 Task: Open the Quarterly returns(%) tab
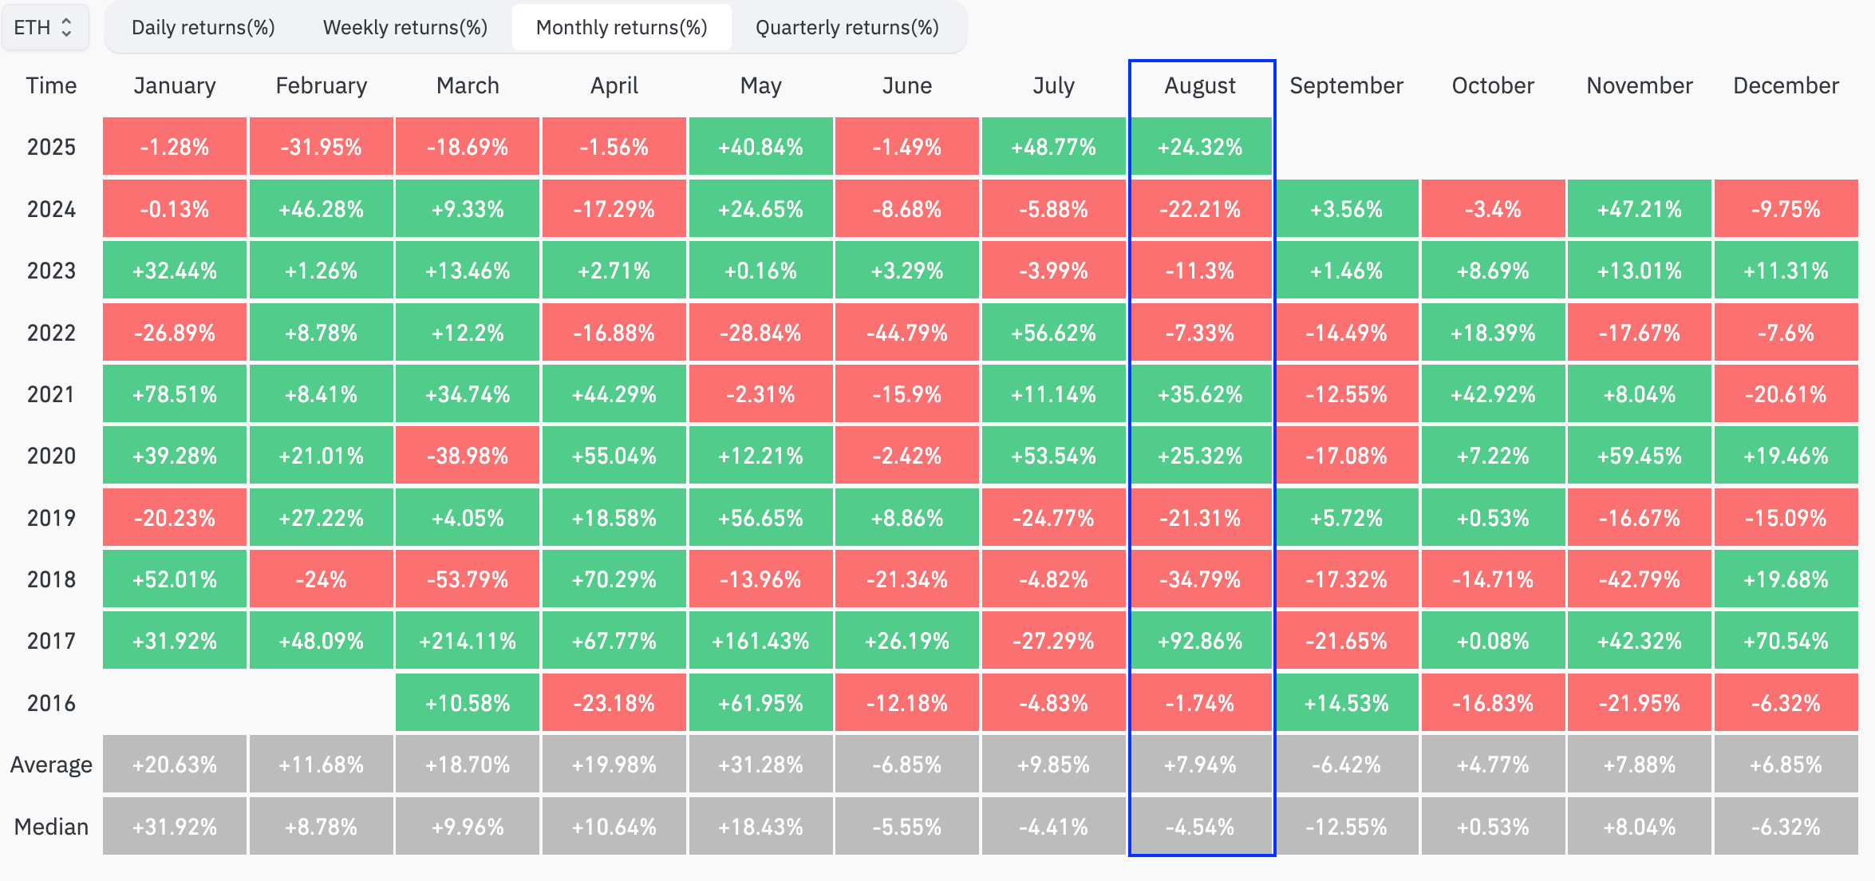(847, 28)
